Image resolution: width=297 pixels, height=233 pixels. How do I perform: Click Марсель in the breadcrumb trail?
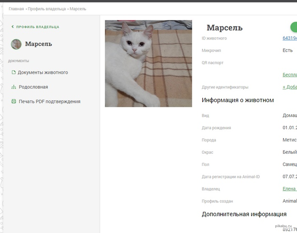(x=78, y=9)
